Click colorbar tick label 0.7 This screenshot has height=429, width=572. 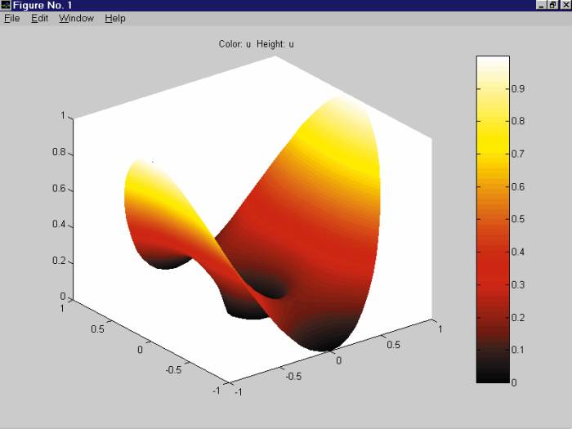pyautogui.click(x=518, y=154)
